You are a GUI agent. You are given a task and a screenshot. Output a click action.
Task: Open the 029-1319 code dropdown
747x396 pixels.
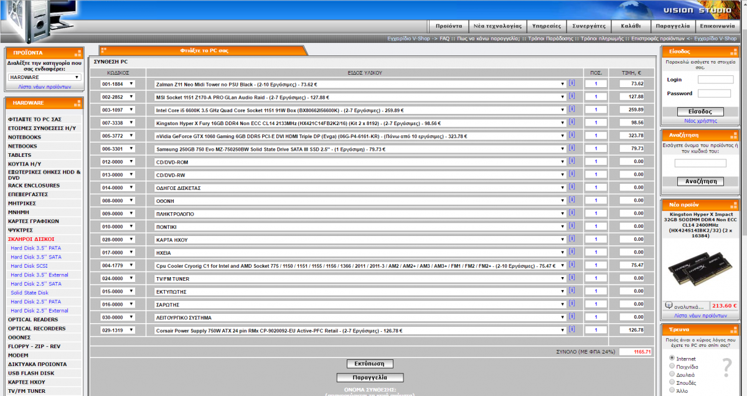pyautogui.click(x=118, y=330)
